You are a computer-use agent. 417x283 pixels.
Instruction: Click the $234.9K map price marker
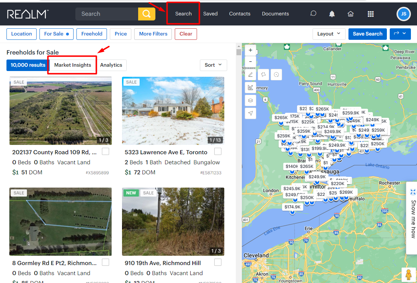(x=326, y=127)
